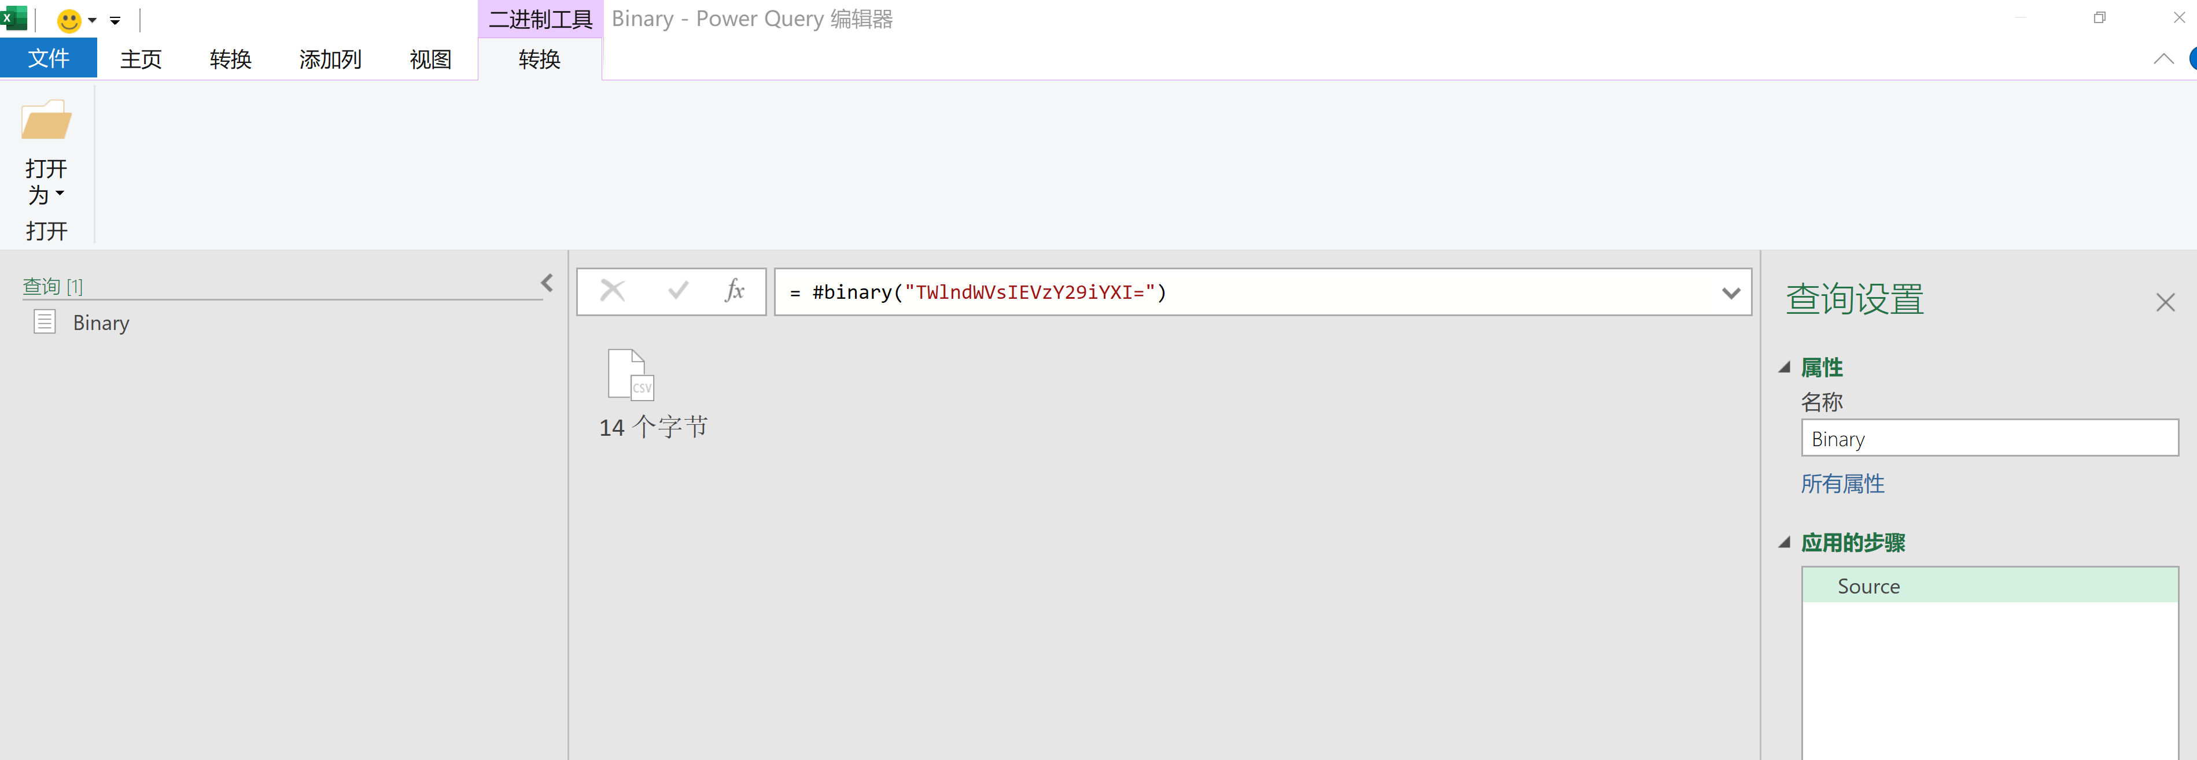Switch to the 添加列 ribbon tab
Viewport: 2197px width, 760px height.
(330, 59)
